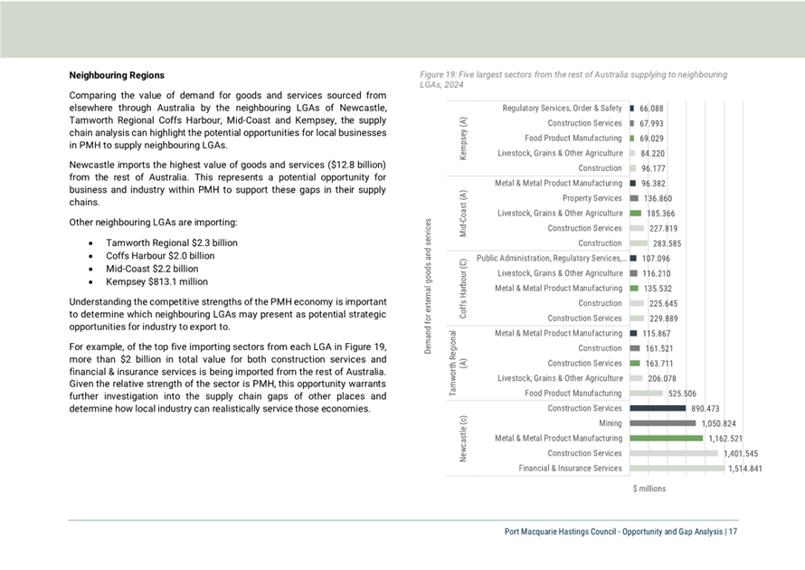Click the value 96.382 in the chart

tap(653, 184)
